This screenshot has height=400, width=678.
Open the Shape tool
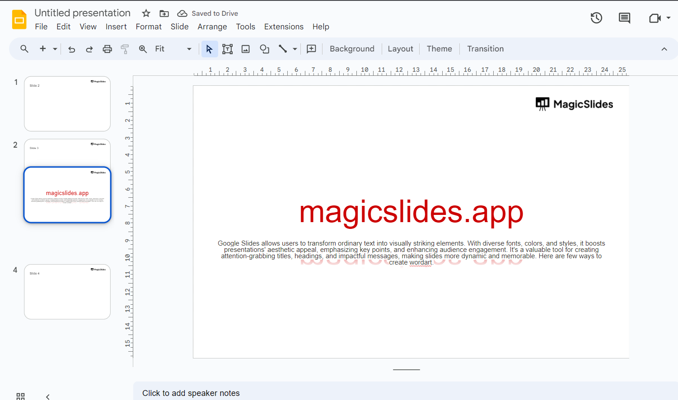point(264,49)
